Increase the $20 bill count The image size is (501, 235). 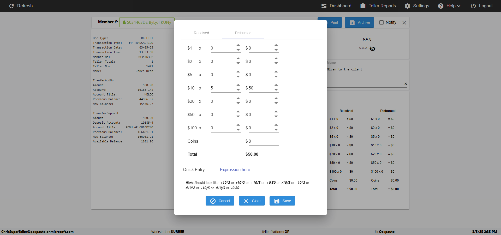(238, 99)
